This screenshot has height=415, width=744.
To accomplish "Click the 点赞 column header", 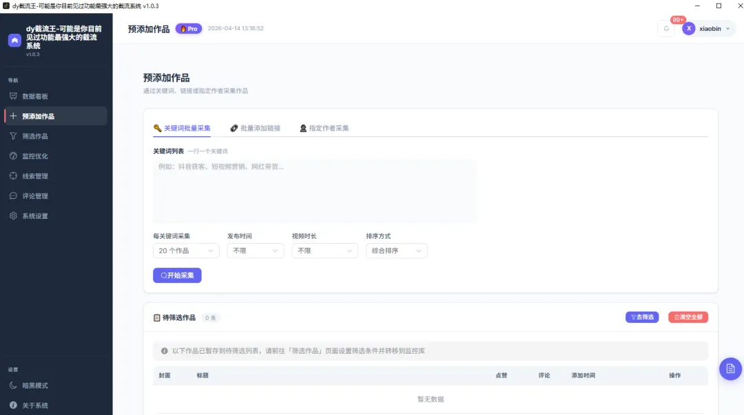I will 501,375.
